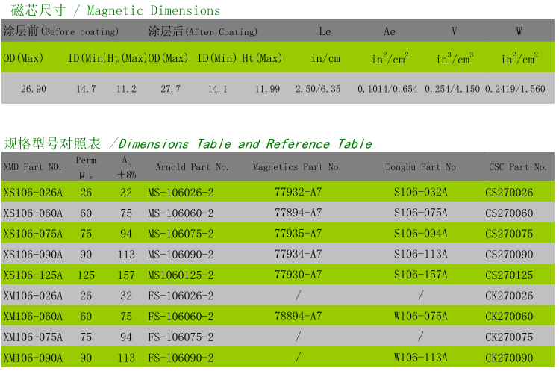Image resolution: width=559 pixels, height=371 pixels.
Task: Click CSC part CS270125
Action: [509, 275]
